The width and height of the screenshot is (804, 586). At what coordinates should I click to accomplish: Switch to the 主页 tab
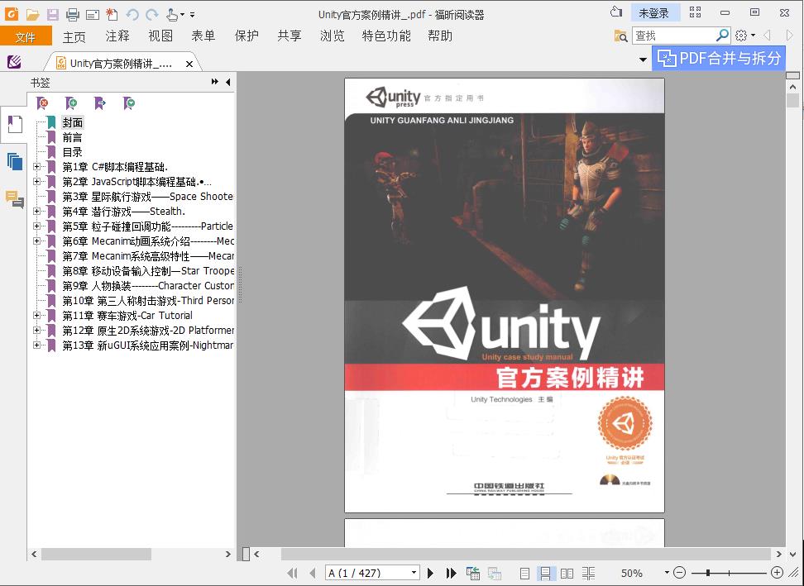[x=74, y=36]
